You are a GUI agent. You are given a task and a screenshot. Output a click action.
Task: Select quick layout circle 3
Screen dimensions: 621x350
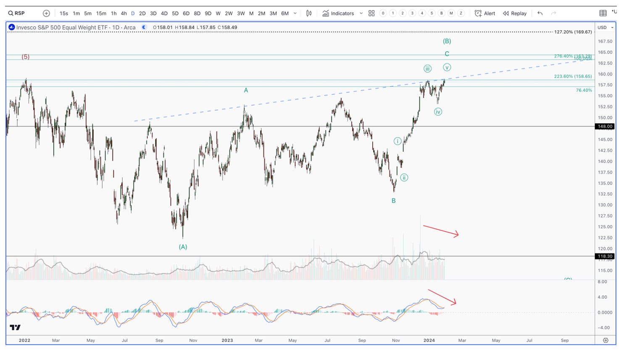(x=412, y=13)
